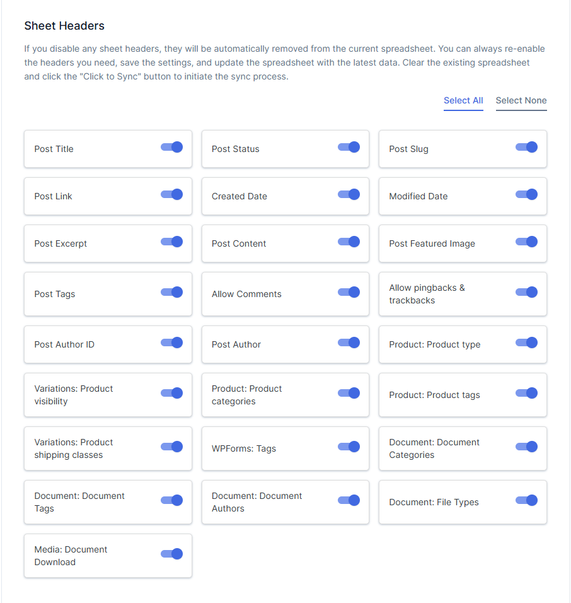571x603 pixels.
Task: Switch off WPForms: Tags toggle
Action: coord(349,447)
